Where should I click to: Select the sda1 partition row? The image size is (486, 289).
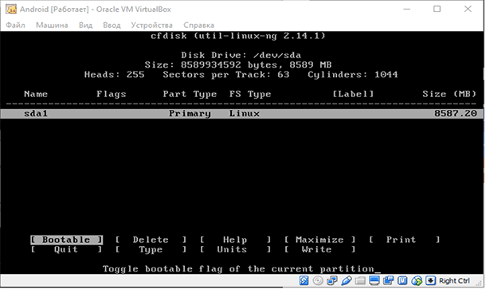tap(241, 114)
